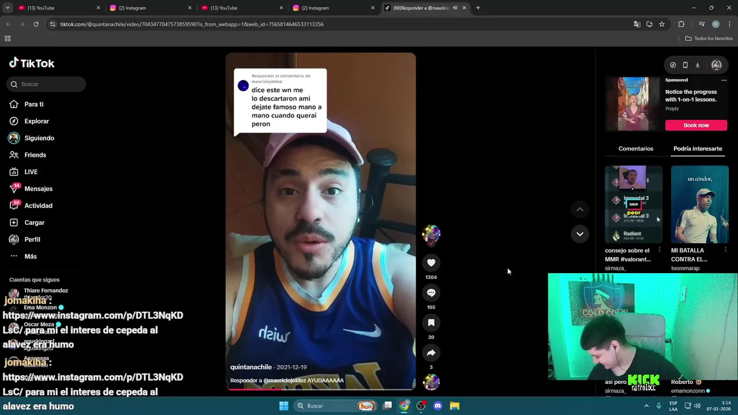Share the video using the arrow icon
The height and width of the screenshot is (415, 738).
431,353
